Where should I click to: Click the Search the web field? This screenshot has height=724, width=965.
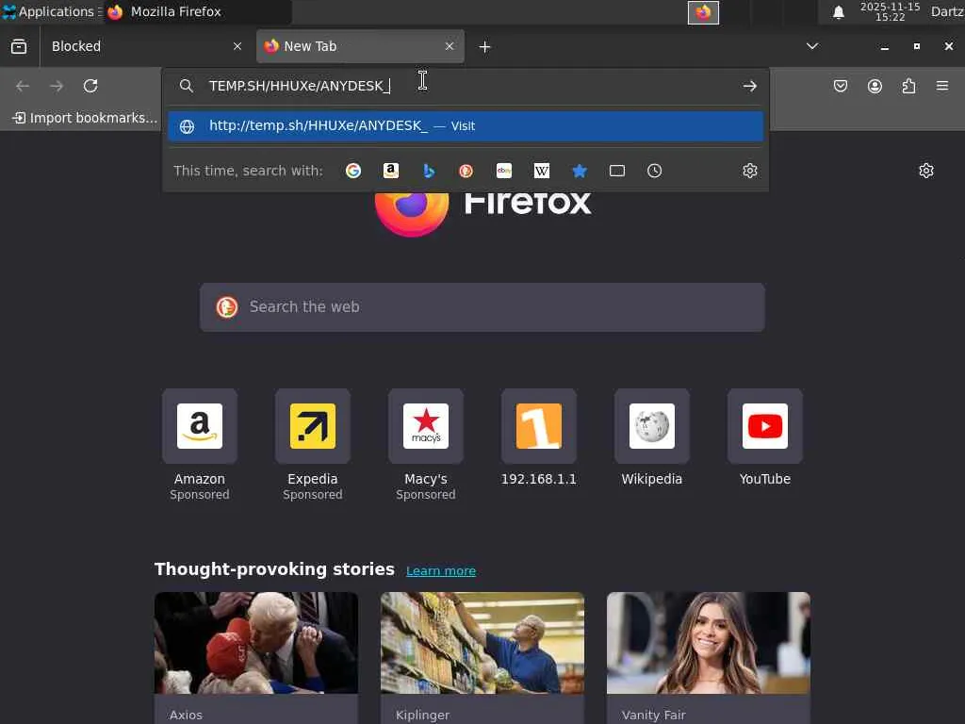point(482,307)
